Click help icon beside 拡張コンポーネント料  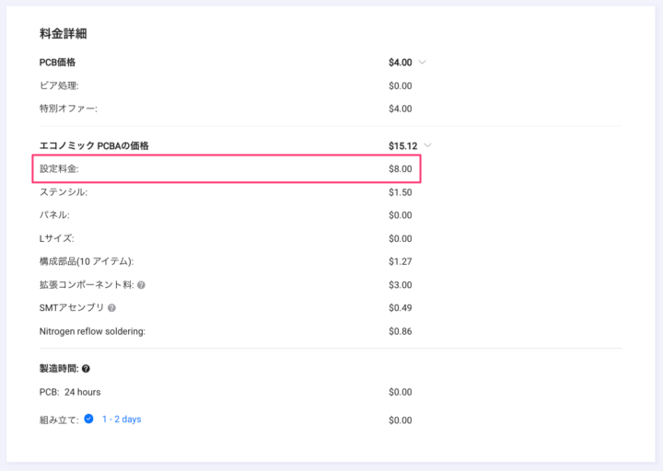point(141,285)
